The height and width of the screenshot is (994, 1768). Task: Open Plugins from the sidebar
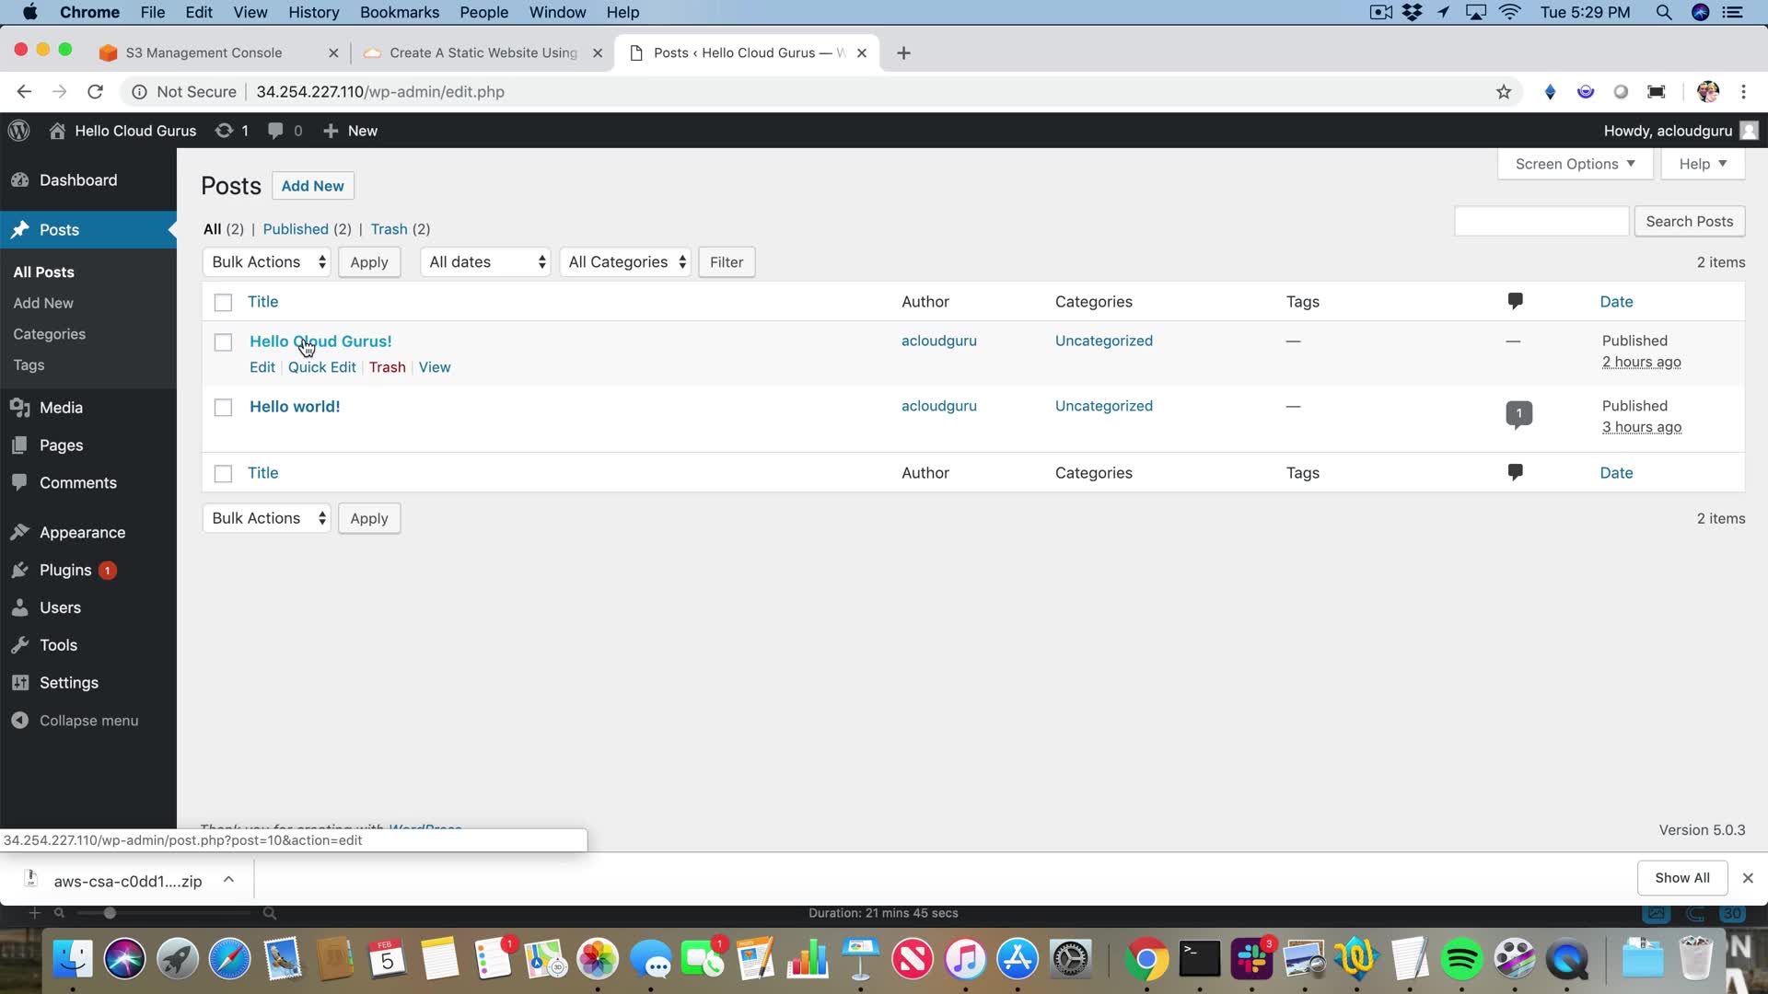65,570
